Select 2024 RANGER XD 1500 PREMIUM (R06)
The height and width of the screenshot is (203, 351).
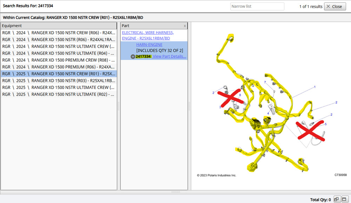click(59, 67)
